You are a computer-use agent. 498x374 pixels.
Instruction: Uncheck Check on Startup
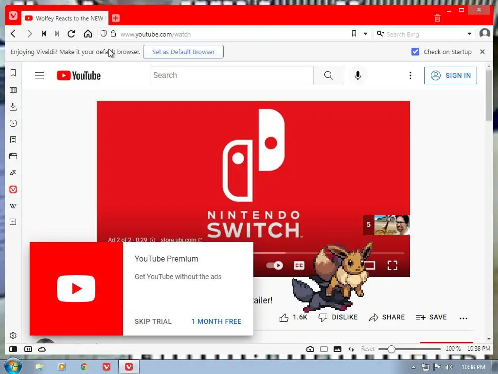[x=415, y=52]
